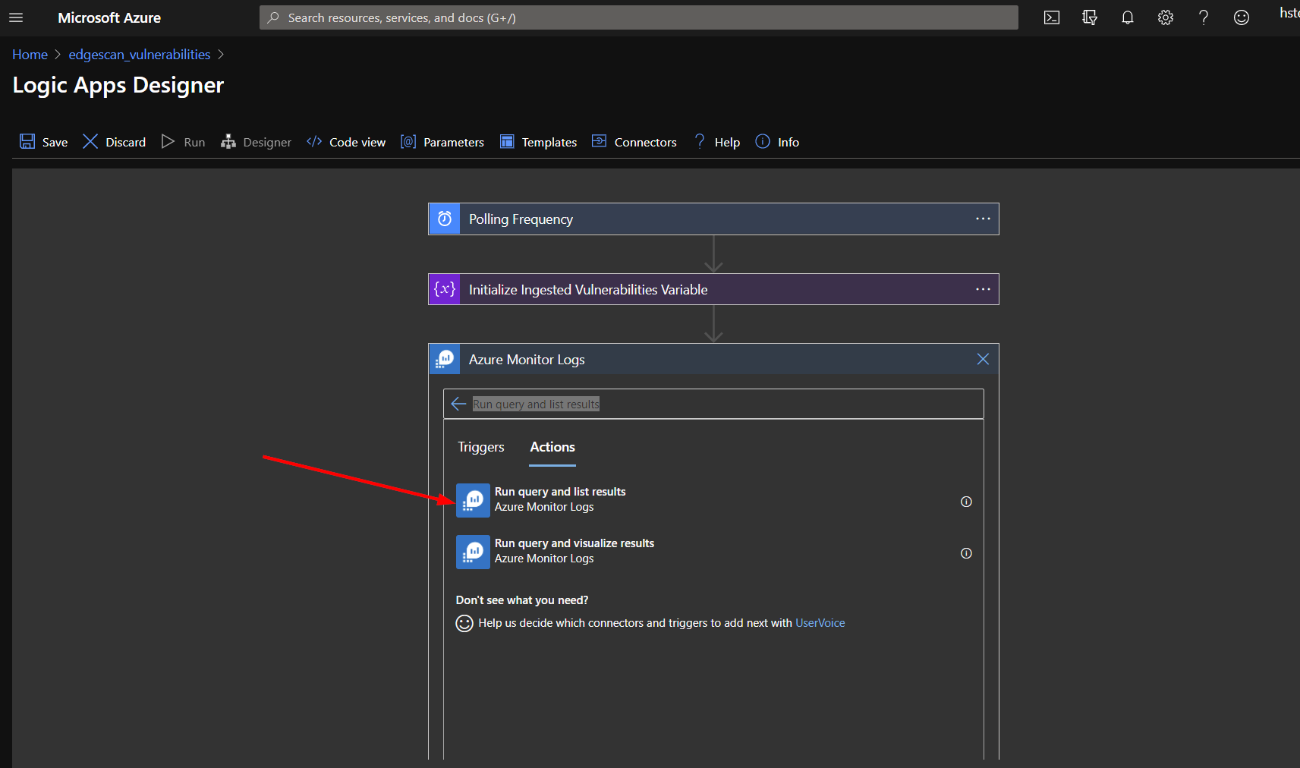1300x768 pixels.
Task: Open the notifications bell
Action: click(1128, 17)
